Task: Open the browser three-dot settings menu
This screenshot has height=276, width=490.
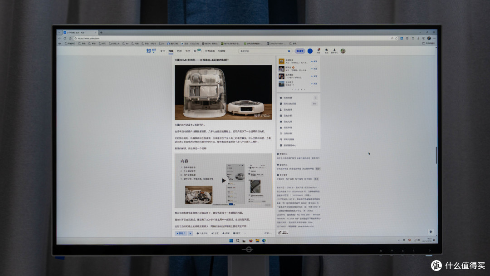Action: pos(434,38)
